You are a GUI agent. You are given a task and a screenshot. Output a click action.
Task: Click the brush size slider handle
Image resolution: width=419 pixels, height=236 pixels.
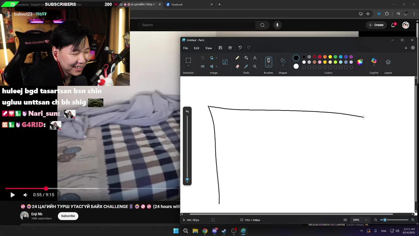click(x=187, y=180)
